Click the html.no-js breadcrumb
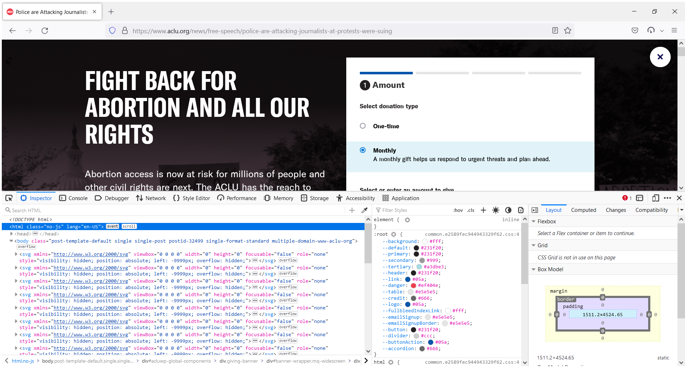Image resolution: width=685 pixels, height=368 pixels. [x=23, y=361]
